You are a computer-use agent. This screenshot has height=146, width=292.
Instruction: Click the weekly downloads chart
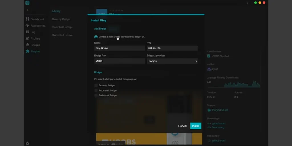point(242,84)
